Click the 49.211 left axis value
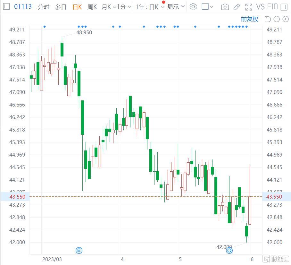This screenshot has width=291, height=265. pyautogui.click(x=17, y=30)
